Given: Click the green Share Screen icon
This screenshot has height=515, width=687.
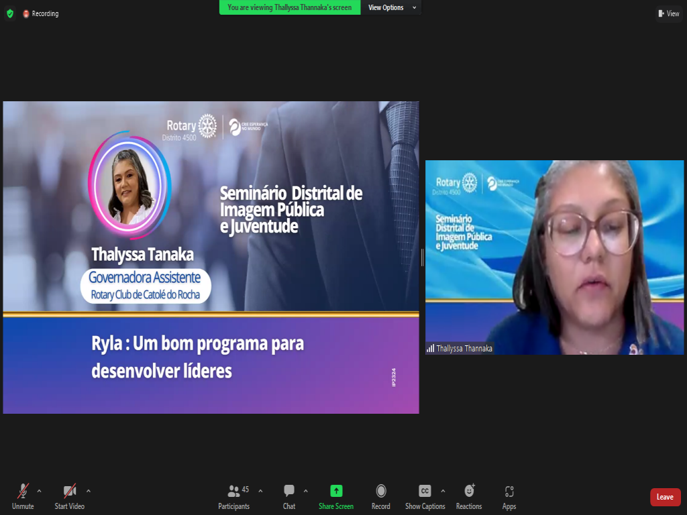Looking at the screenshot, I should [336, 491].
